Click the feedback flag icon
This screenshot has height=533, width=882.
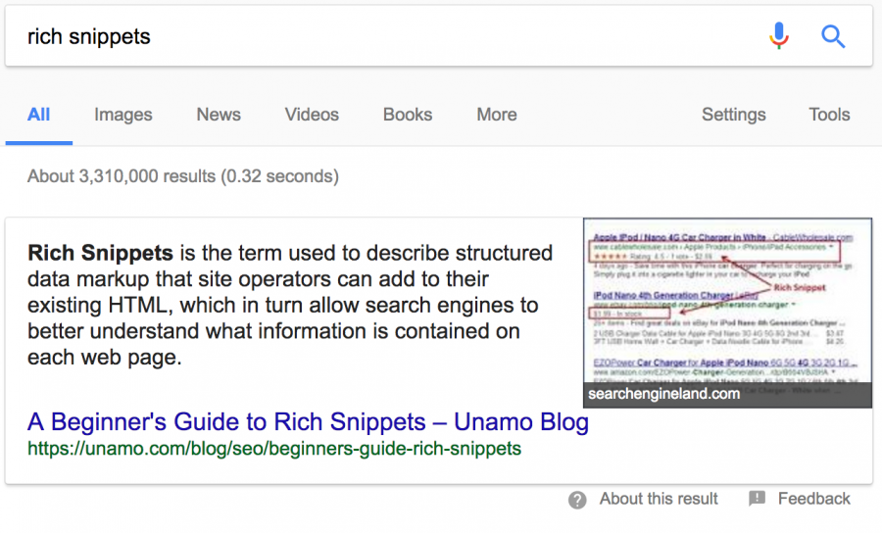(758, 498)
